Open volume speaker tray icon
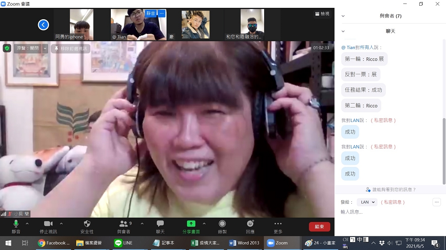The width and height of the screenshot is (446, 250). click(390, 243)
